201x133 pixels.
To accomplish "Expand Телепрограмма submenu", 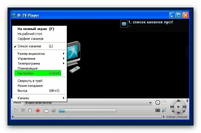I will [40, 63].
